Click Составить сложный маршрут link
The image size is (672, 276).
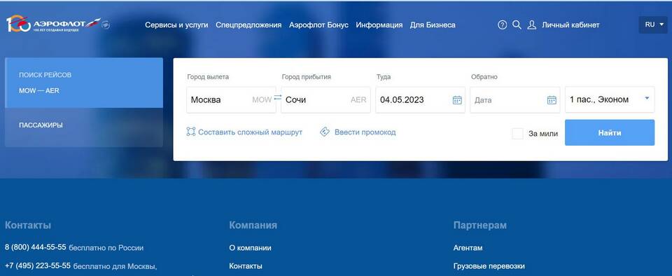(251, 132)
